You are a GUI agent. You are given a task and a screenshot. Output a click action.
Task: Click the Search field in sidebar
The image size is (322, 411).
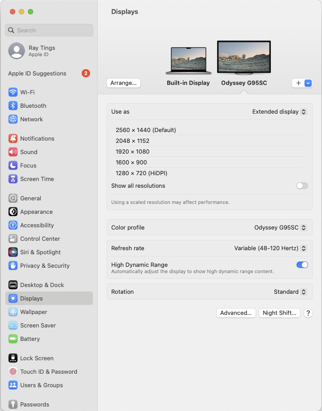(49, 30)
